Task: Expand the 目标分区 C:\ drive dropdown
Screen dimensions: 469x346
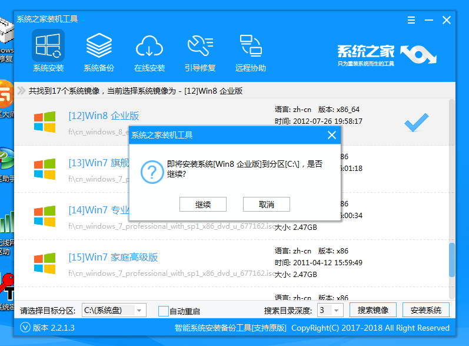Action: [139, 311]
